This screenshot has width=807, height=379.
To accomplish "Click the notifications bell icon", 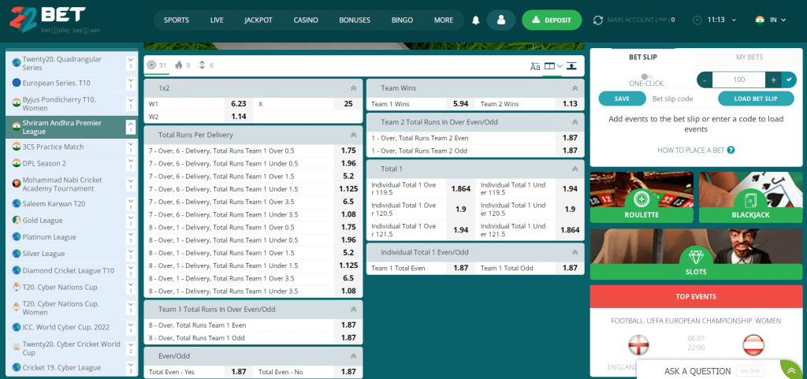I will point(475,20).
